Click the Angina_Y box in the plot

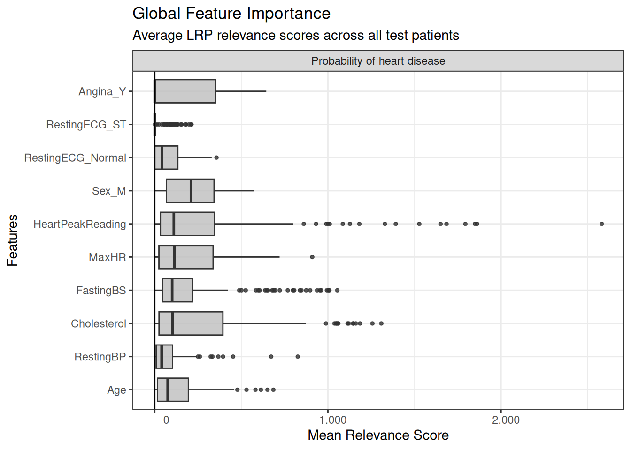click(x=185, y=91)
